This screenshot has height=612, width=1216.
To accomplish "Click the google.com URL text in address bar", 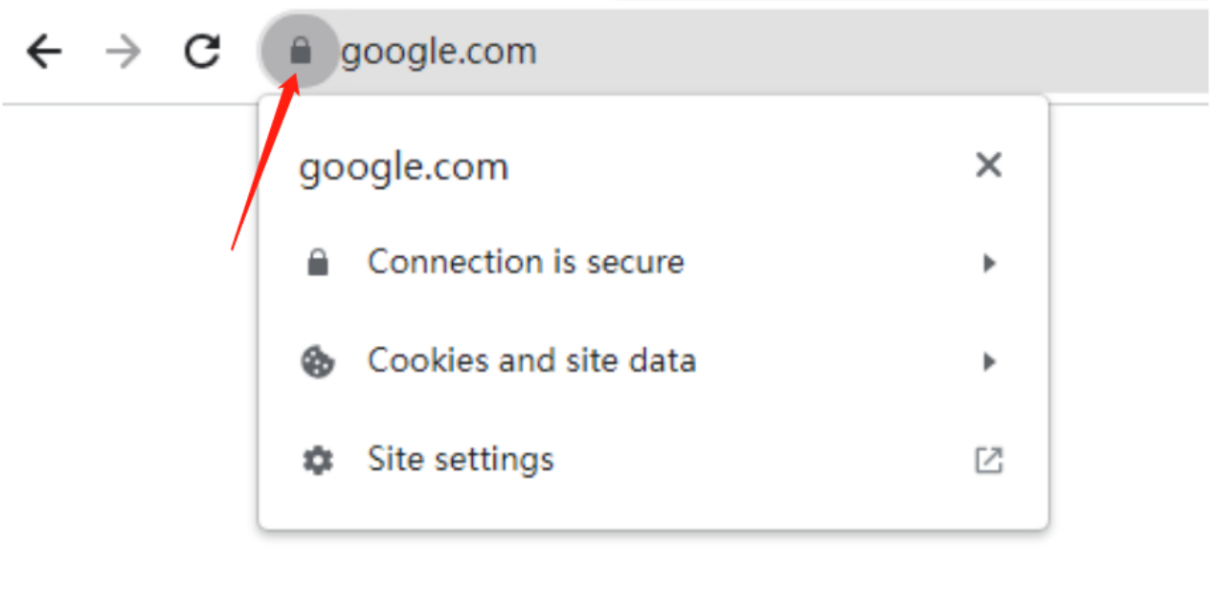I will (x=439, y=52).
